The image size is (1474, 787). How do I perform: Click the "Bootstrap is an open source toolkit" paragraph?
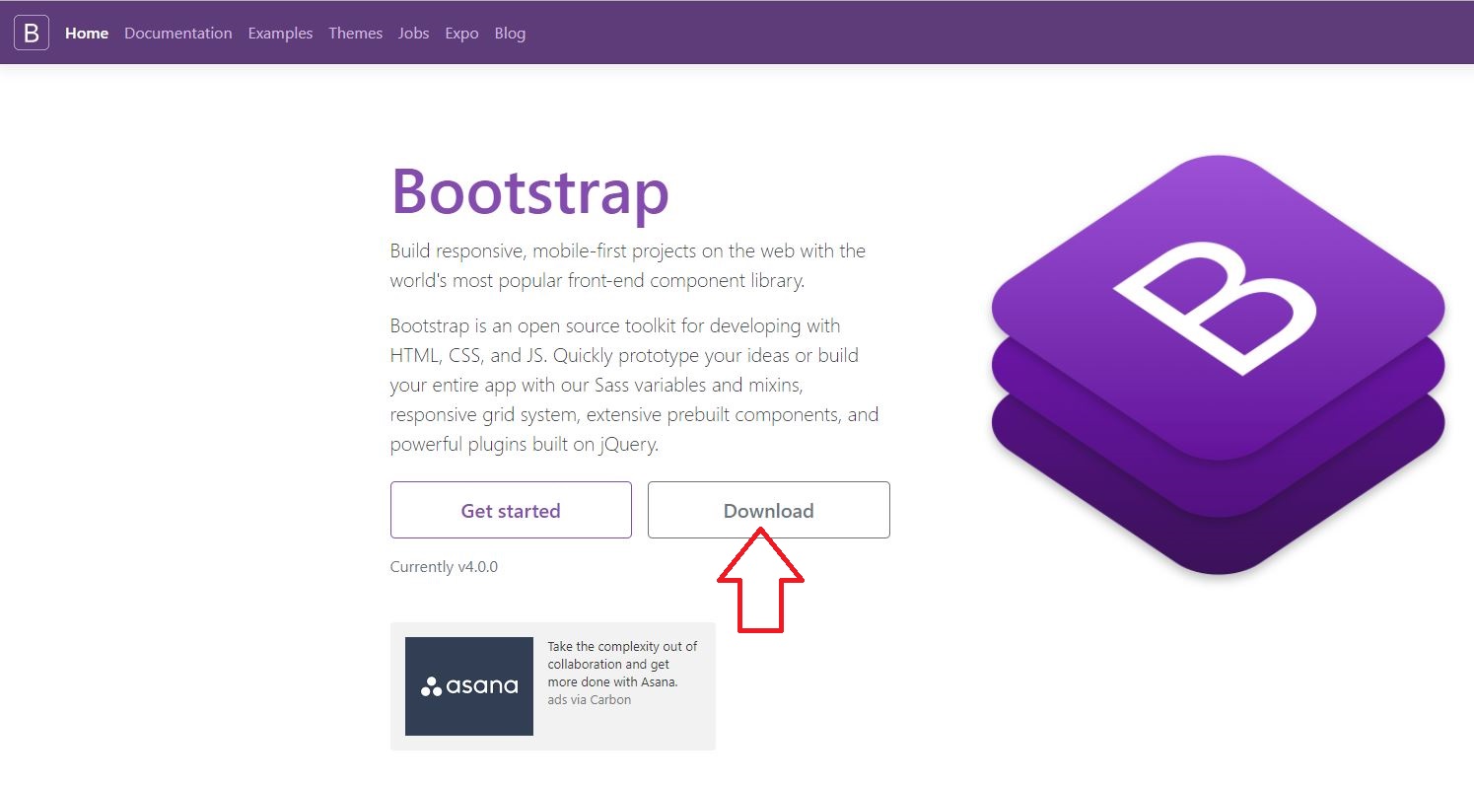[633, 385]
